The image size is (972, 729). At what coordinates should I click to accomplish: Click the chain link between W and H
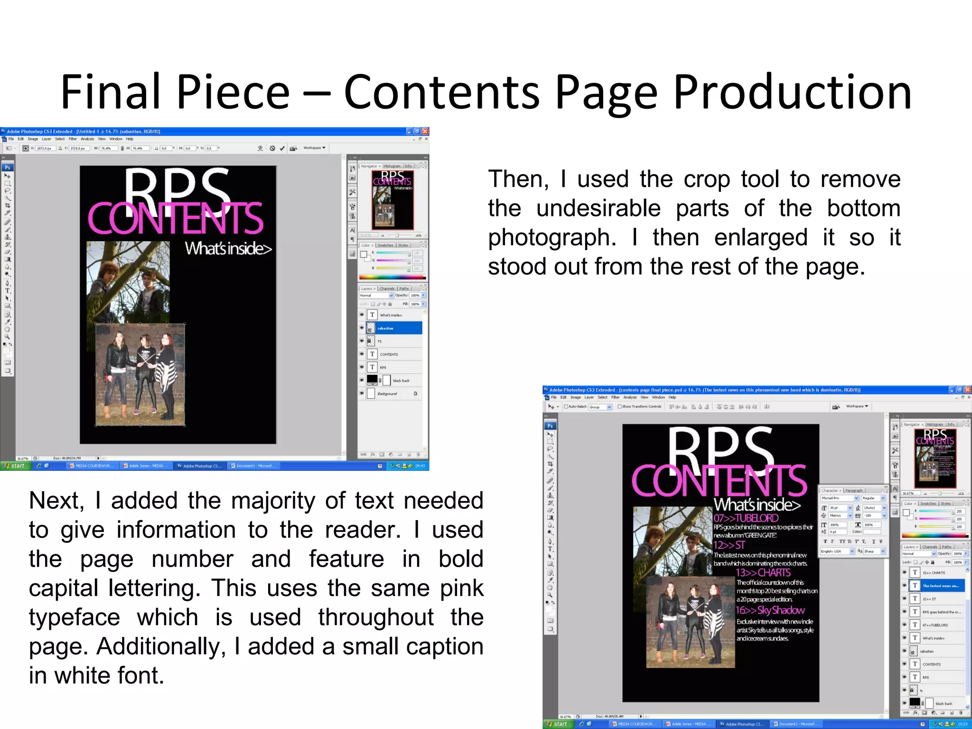click(122, 148)
